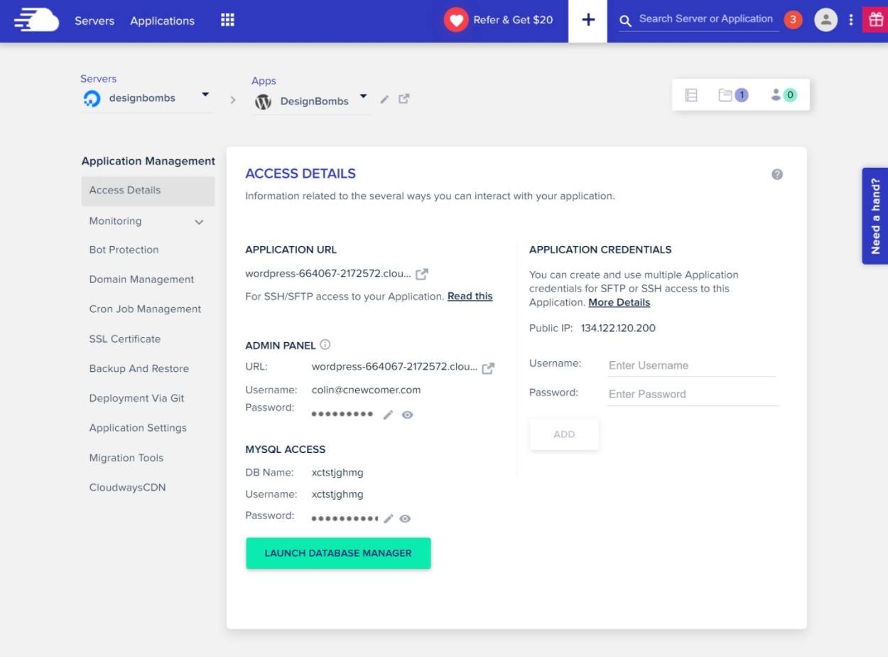This screenshot has height=657, width=888.
Task: Open the Servers menu in the navbar
Action: [x=94, y=21]
